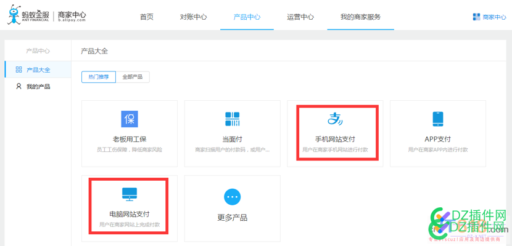Open the 手机网站支付 product title
This screenshot has width=512, height=246.
coord(335,139)
